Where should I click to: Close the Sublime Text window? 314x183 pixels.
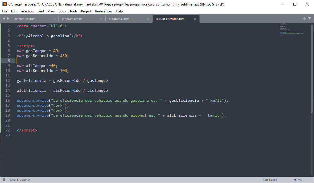click(x=307, y=4)
